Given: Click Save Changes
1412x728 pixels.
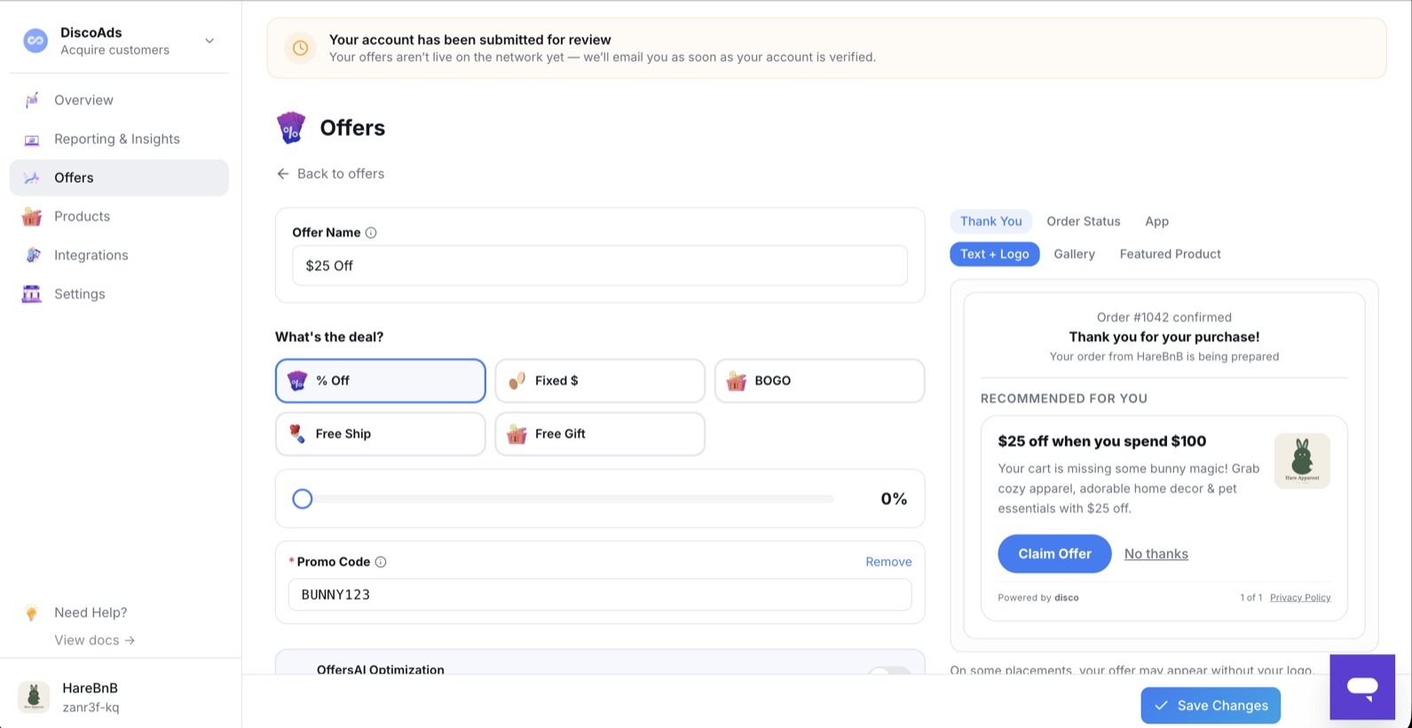Looking at the screenshot, I should [1211, 706].
